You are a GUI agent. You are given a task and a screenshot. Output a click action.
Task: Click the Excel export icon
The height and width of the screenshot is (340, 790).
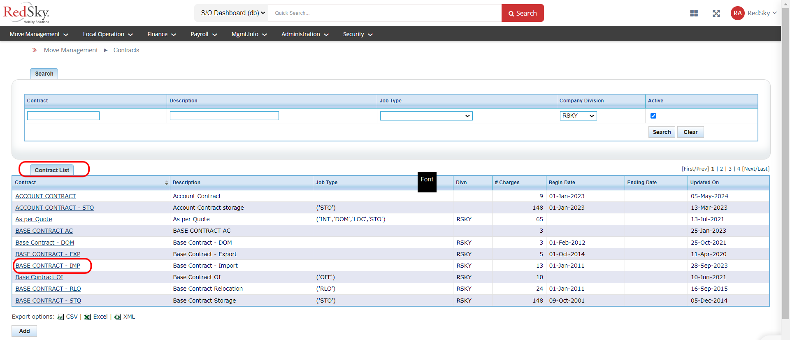pyautogui.click(x=88, y=317)
